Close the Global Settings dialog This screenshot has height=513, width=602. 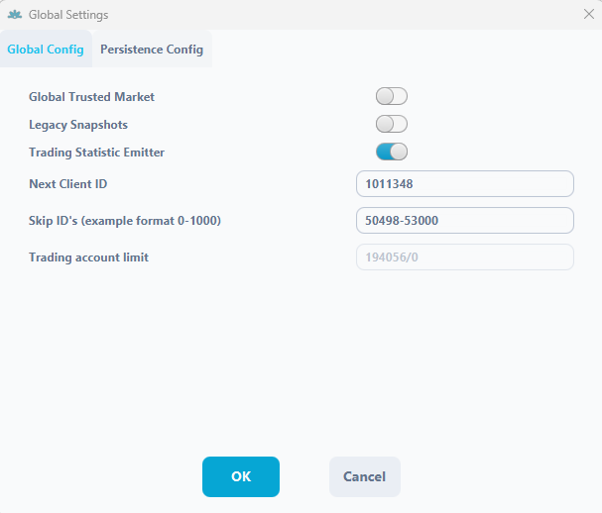pyautogui.click(x=587, y=15)
